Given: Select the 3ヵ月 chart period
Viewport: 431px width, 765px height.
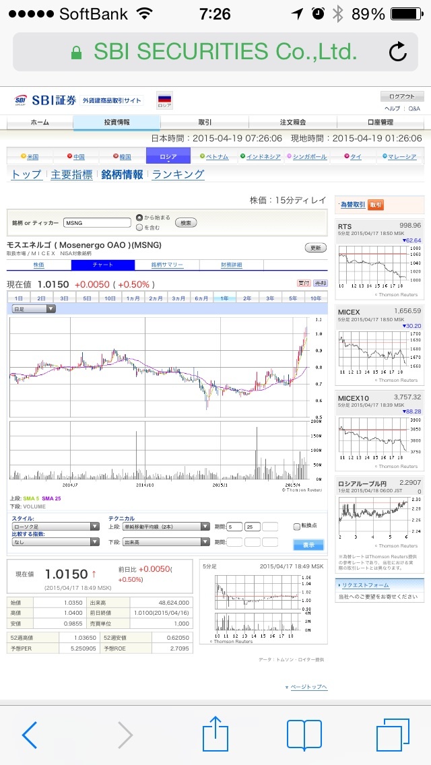Looking at the screenshot, I should click(178, 298).
